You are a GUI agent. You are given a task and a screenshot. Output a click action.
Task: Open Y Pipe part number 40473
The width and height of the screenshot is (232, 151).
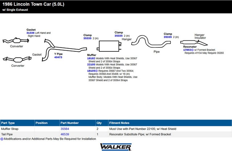click(58, 57)
